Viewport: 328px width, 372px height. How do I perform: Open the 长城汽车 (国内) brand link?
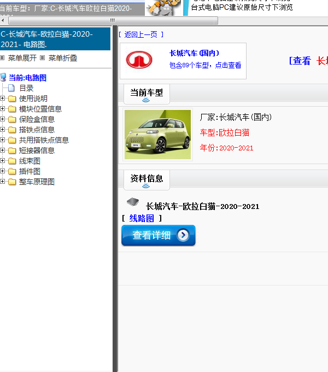pos(195,53)
